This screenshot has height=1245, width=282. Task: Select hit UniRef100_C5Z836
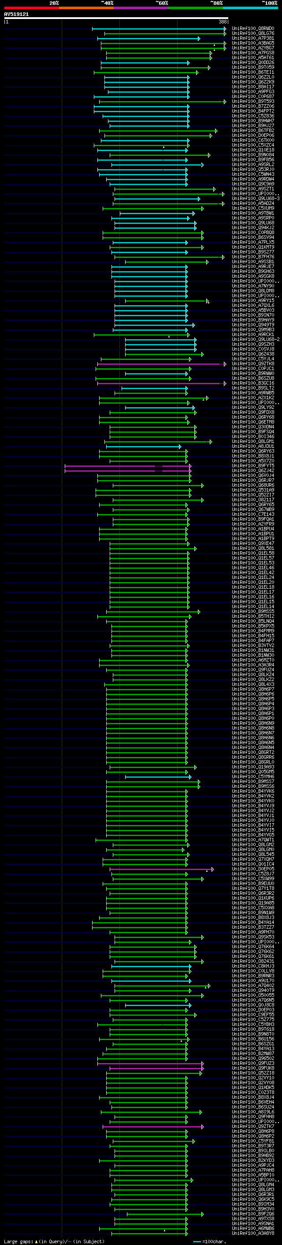(x=253, y=116)
